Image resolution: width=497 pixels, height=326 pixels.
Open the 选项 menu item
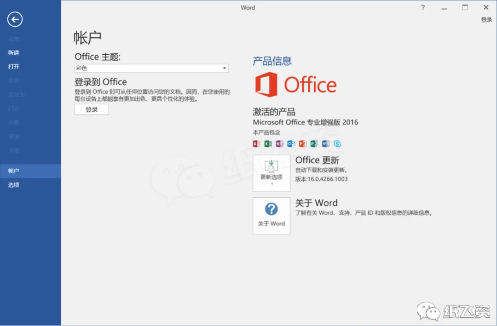click(14, 185)
